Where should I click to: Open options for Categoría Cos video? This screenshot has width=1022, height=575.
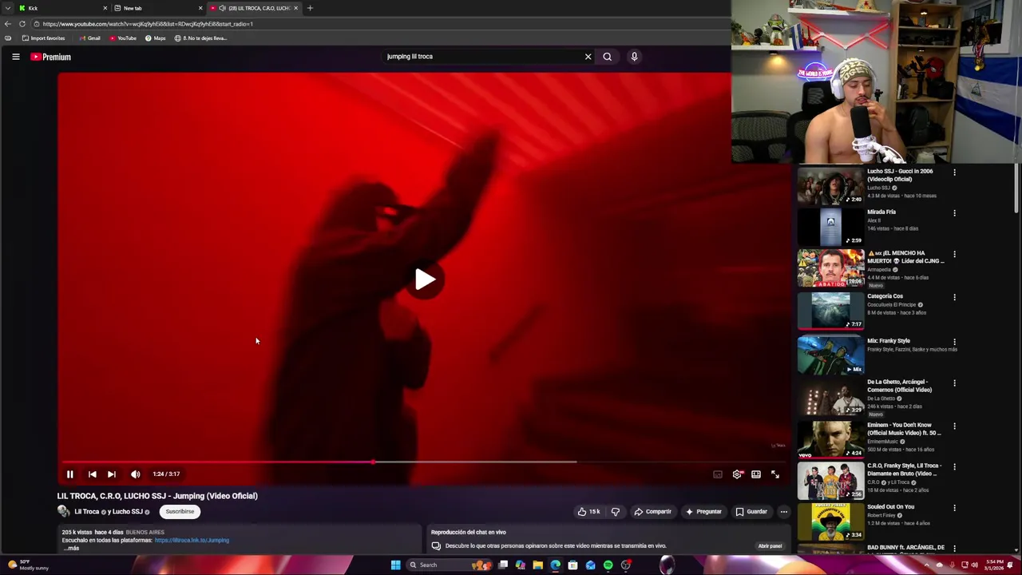click(954, 297)
